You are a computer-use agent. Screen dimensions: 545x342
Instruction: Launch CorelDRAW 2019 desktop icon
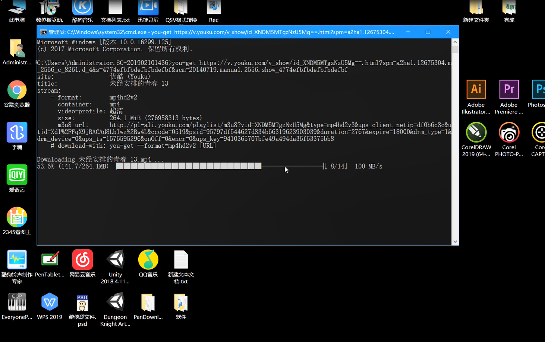(x=476, y=139)
